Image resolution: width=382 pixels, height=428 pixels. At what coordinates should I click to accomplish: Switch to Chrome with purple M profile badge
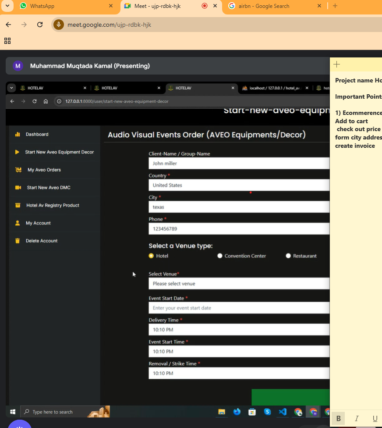coord(313,412)
